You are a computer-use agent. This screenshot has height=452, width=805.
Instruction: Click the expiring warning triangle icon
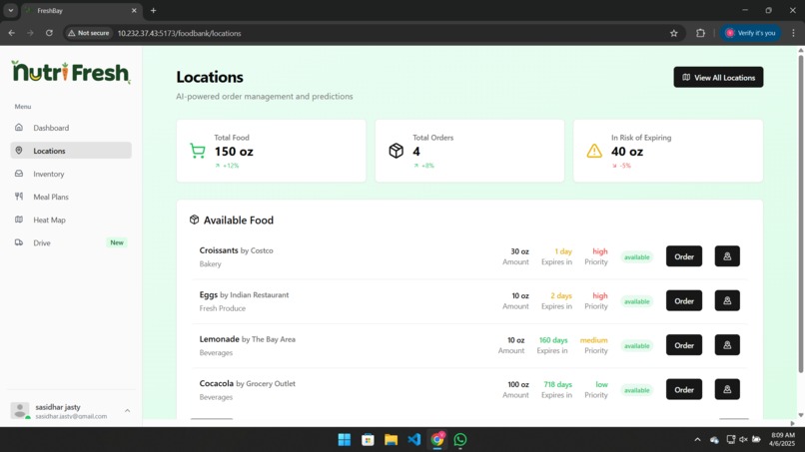pyautogui.click(x=594, y=151)
